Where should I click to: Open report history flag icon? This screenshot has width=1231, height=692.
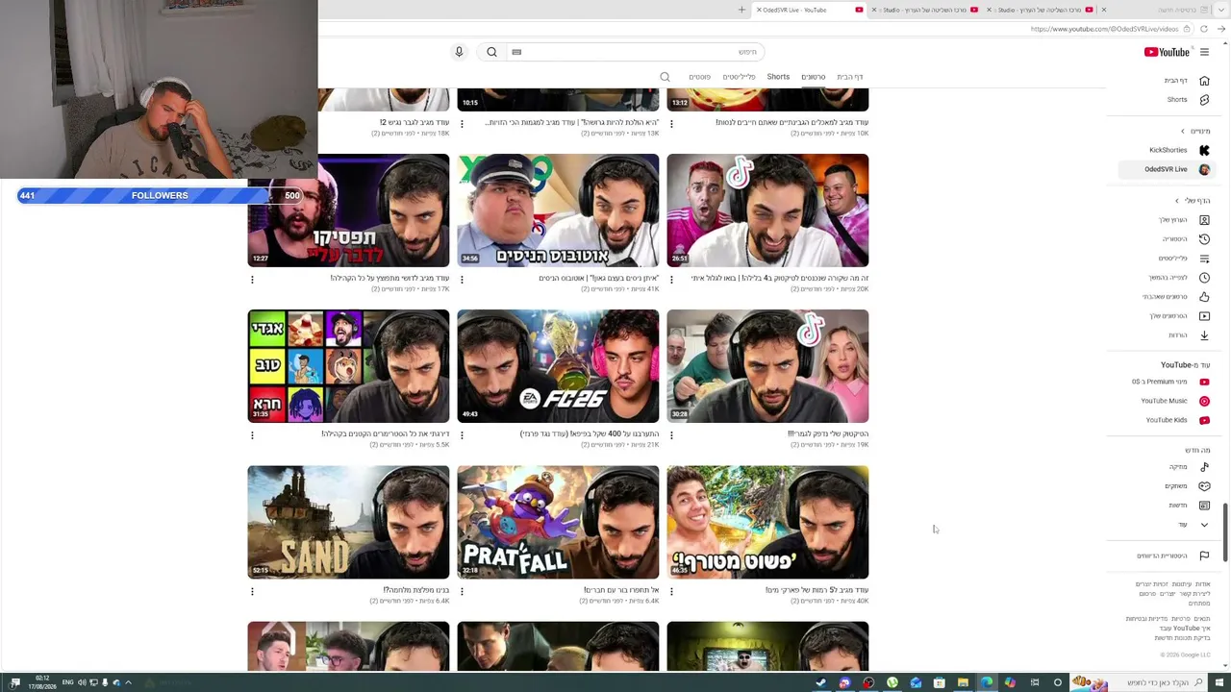pos(1204,556)
